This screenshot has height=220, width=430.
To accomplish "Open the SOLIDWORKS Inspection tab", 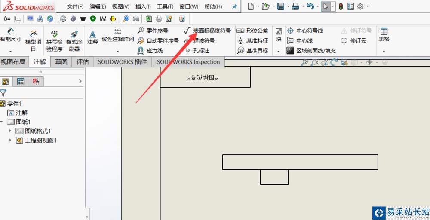I will click(x=188, y=62).
